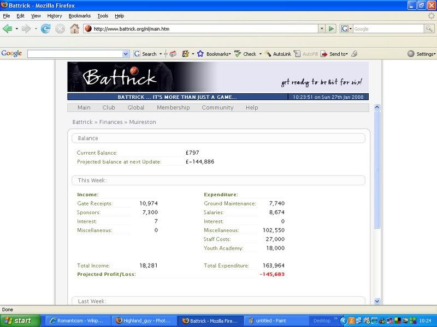Open Google toolbar Bookmarks star button

(214, 54)
